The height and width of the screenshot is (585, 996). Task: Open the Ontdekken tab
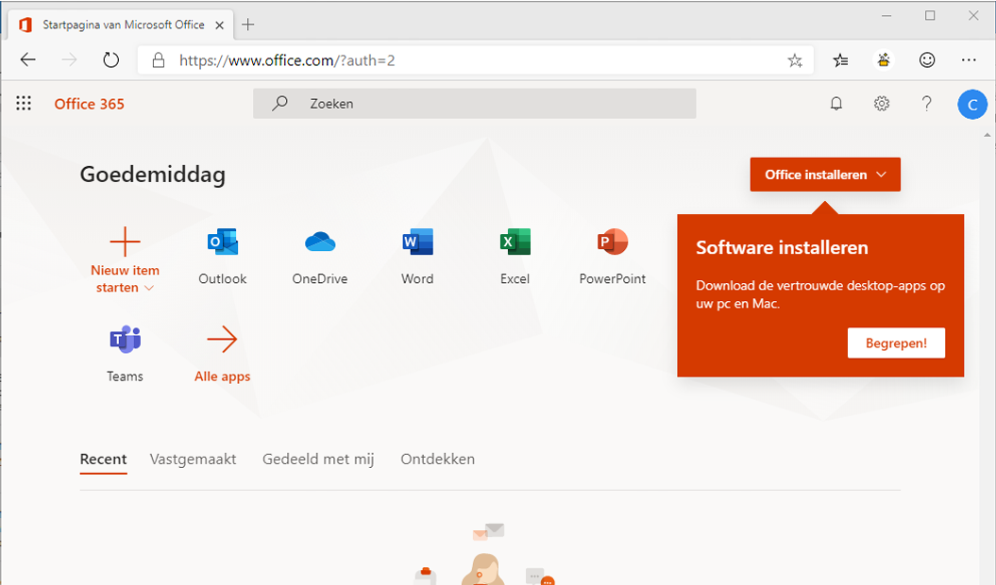(438, 460)
